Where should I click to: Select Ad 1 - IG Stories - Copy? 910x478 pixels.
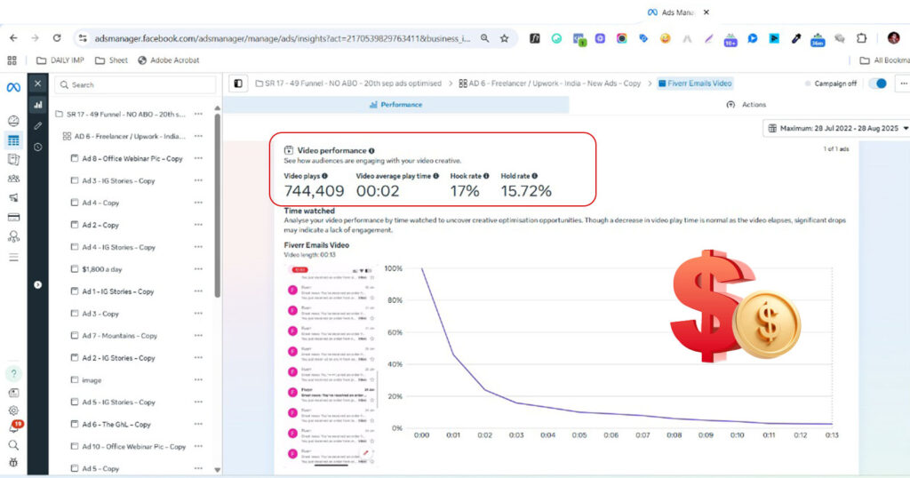pyautogui.click(x=112, y=291)
